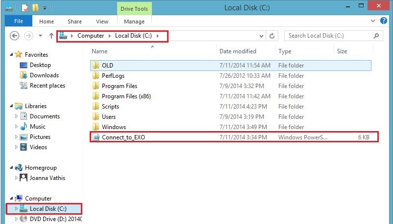393x224 pixels.
Task: Click the New Folder icon in title bar
Action: pos(35,8)
